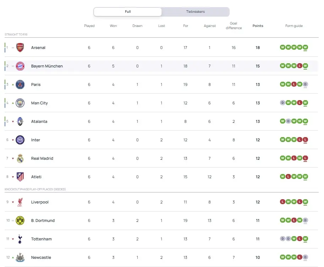Image resolution: width=324 pixels, height=267 pixels.
Task: Open the Liverpool team link
Action: (x=40, y=202)
